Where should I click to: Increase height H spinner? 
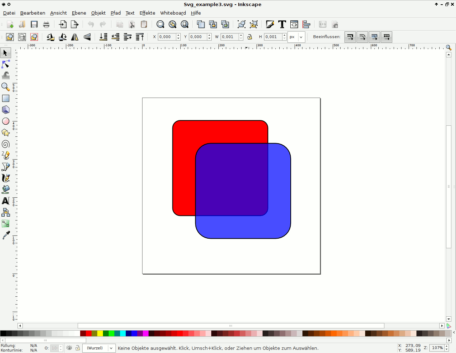point(284,35)
